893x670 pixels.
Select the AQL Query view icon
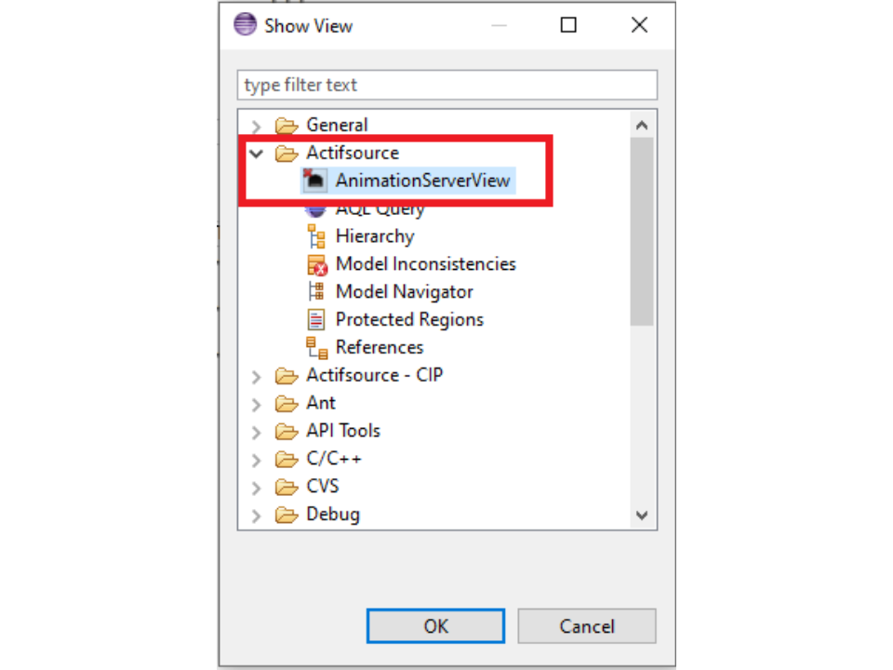[x=316, y=209]
